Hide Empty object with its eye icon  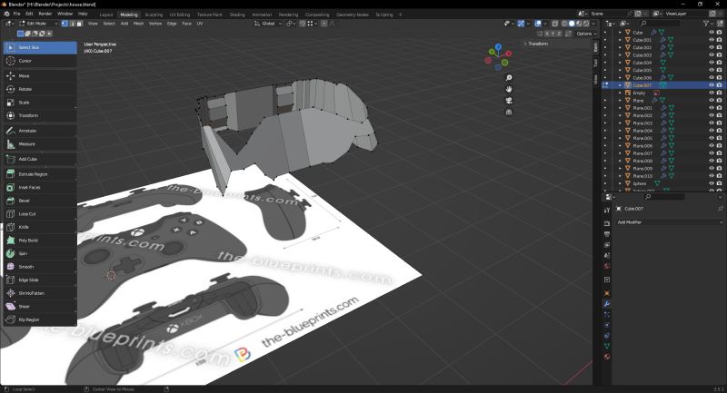pyautogui.click(x=712, y=93)
